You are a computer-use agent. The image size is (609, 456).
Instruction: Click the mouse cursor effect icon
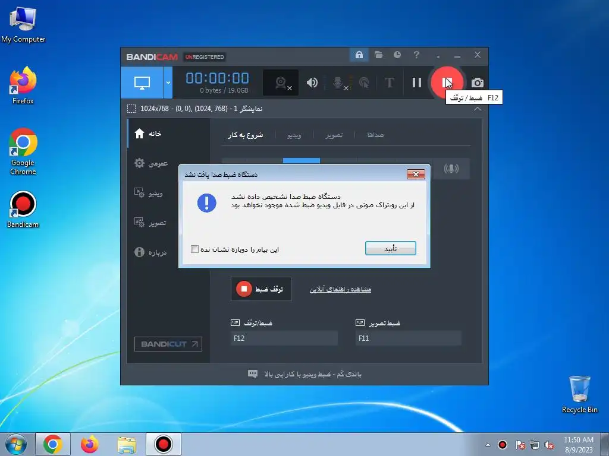(364, 83)
